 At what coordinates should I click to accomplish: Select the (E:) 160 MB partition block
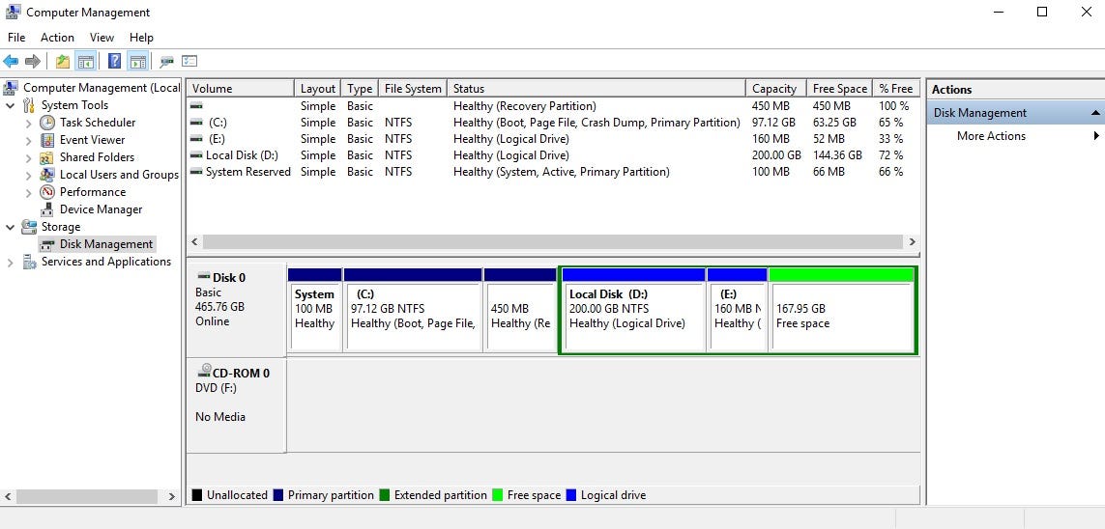pos(737,310)
